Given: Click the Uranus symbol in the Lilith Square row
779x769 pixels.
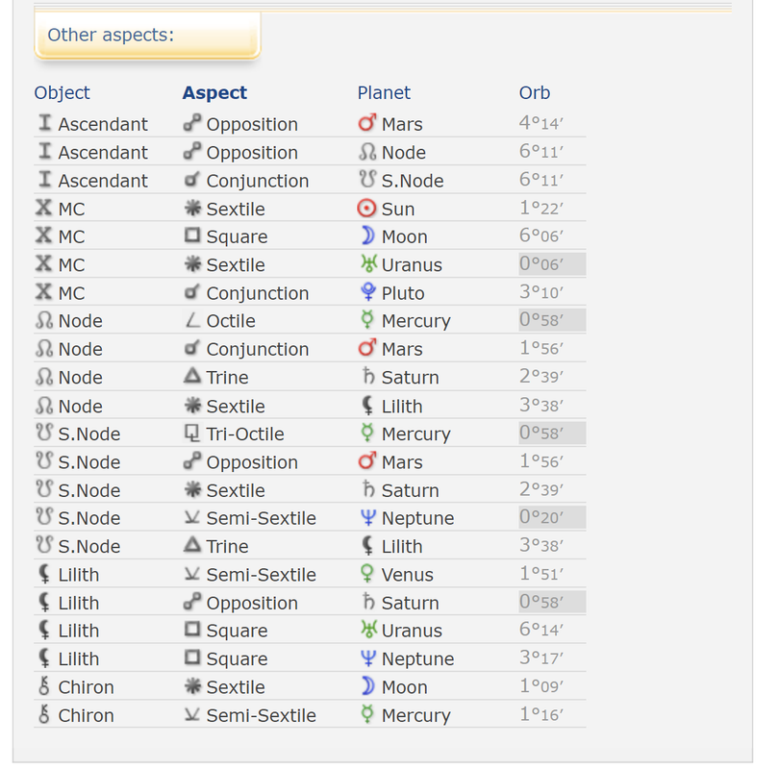Looking at the screenshot, I should pyautogui.click(x=368, y=630).
